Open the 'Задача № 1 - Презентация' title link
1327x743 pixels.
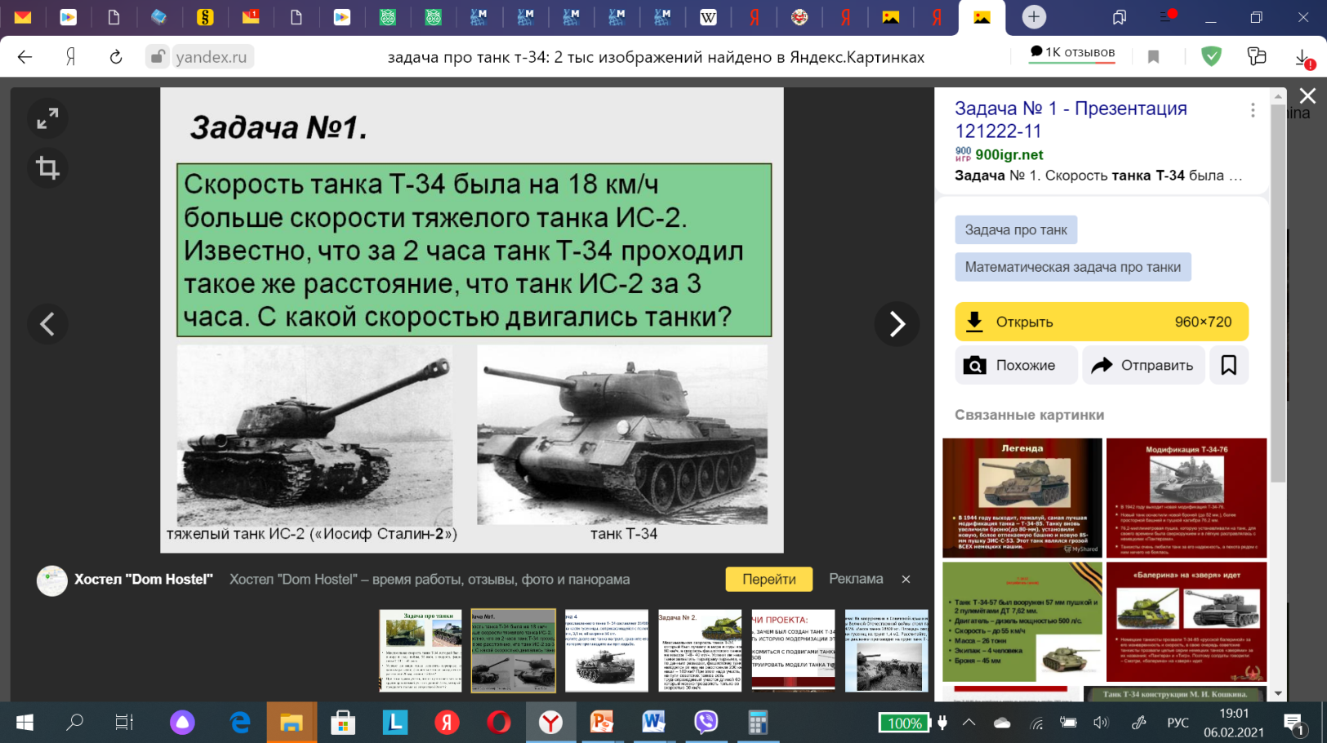point(1071,120)
